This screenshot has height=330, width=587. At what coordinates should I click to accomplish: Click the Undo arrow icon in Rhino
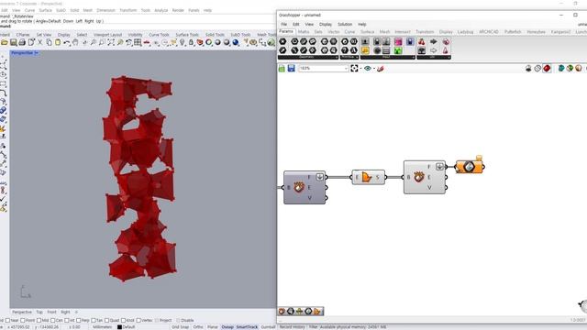[x=67, y=43]
